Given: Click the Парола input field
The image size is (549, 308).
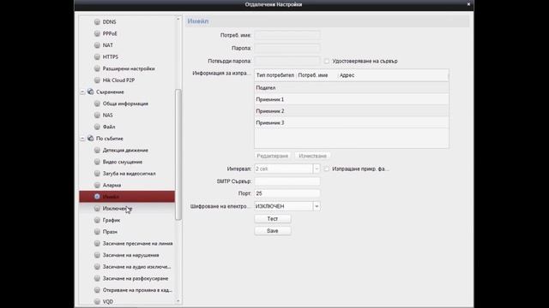Looking at the screenshot, I should point(287,48).
